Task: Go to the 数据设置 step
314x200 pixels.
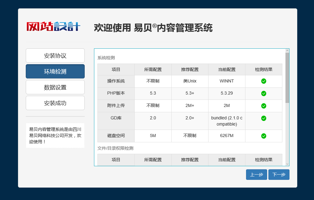Action: click(55, 87)
